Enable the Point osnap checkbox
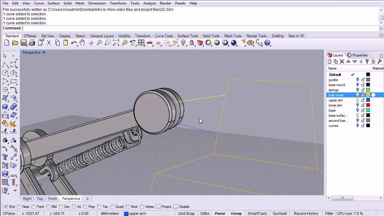Image resolution: width=384 pixels, height=216 pixels. point(34,207)
